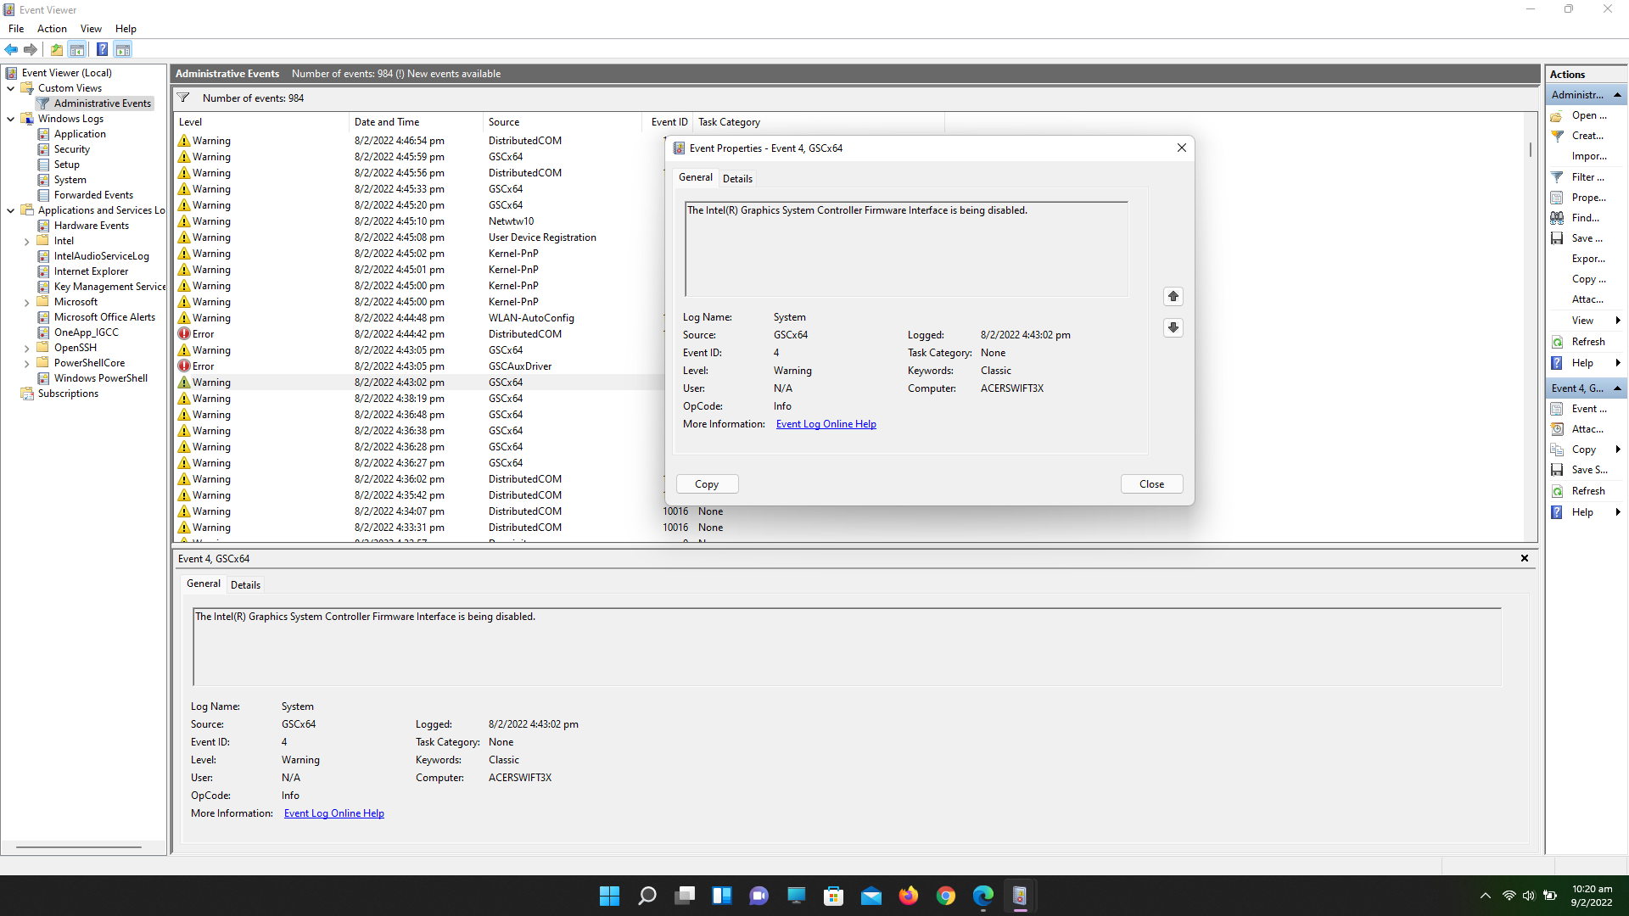Collapse the Administrative Events actions section
This screenshot has width=1629, height=916.
click(1619, 94)
